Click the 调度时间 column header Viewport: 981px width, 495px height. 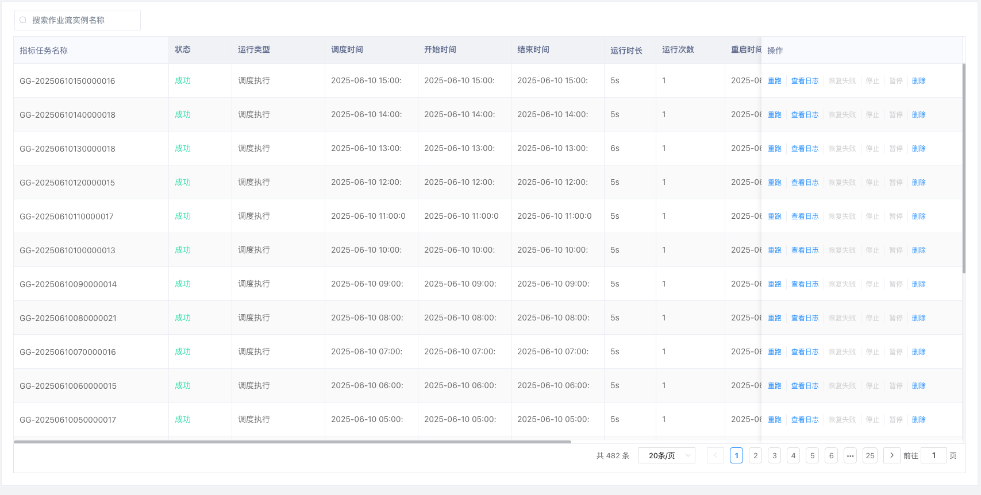pyautogui.click(x=347, y=50)
